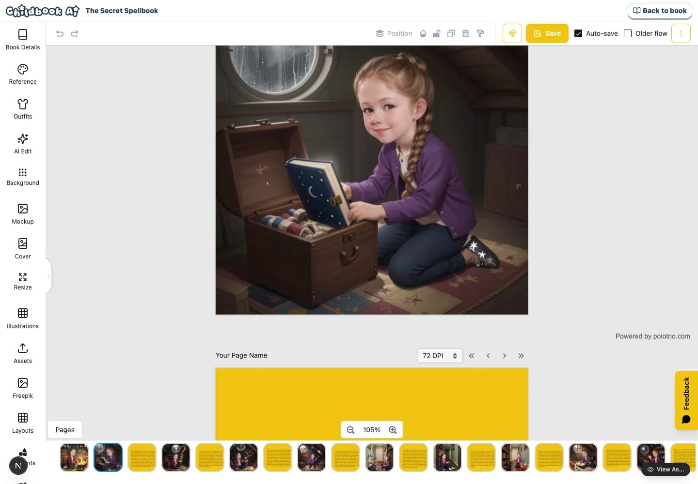
Task: Click the Your Page Name field
Action: click(x=241, y=355)
